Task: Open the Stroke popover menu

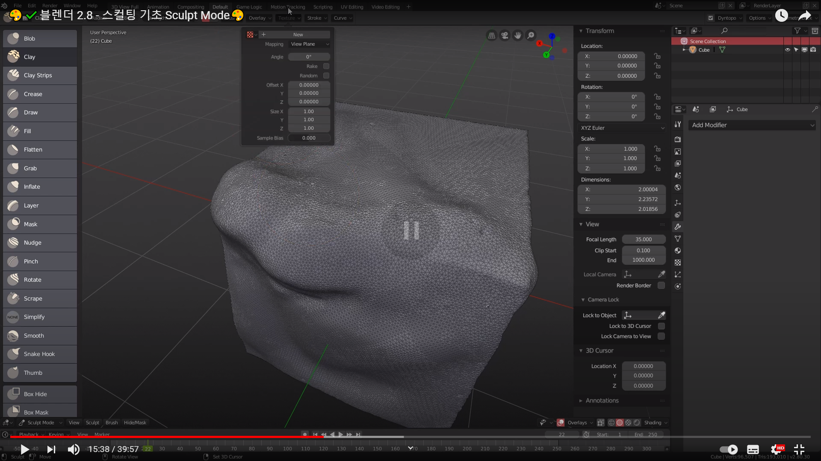Action: tap(316, 18)
